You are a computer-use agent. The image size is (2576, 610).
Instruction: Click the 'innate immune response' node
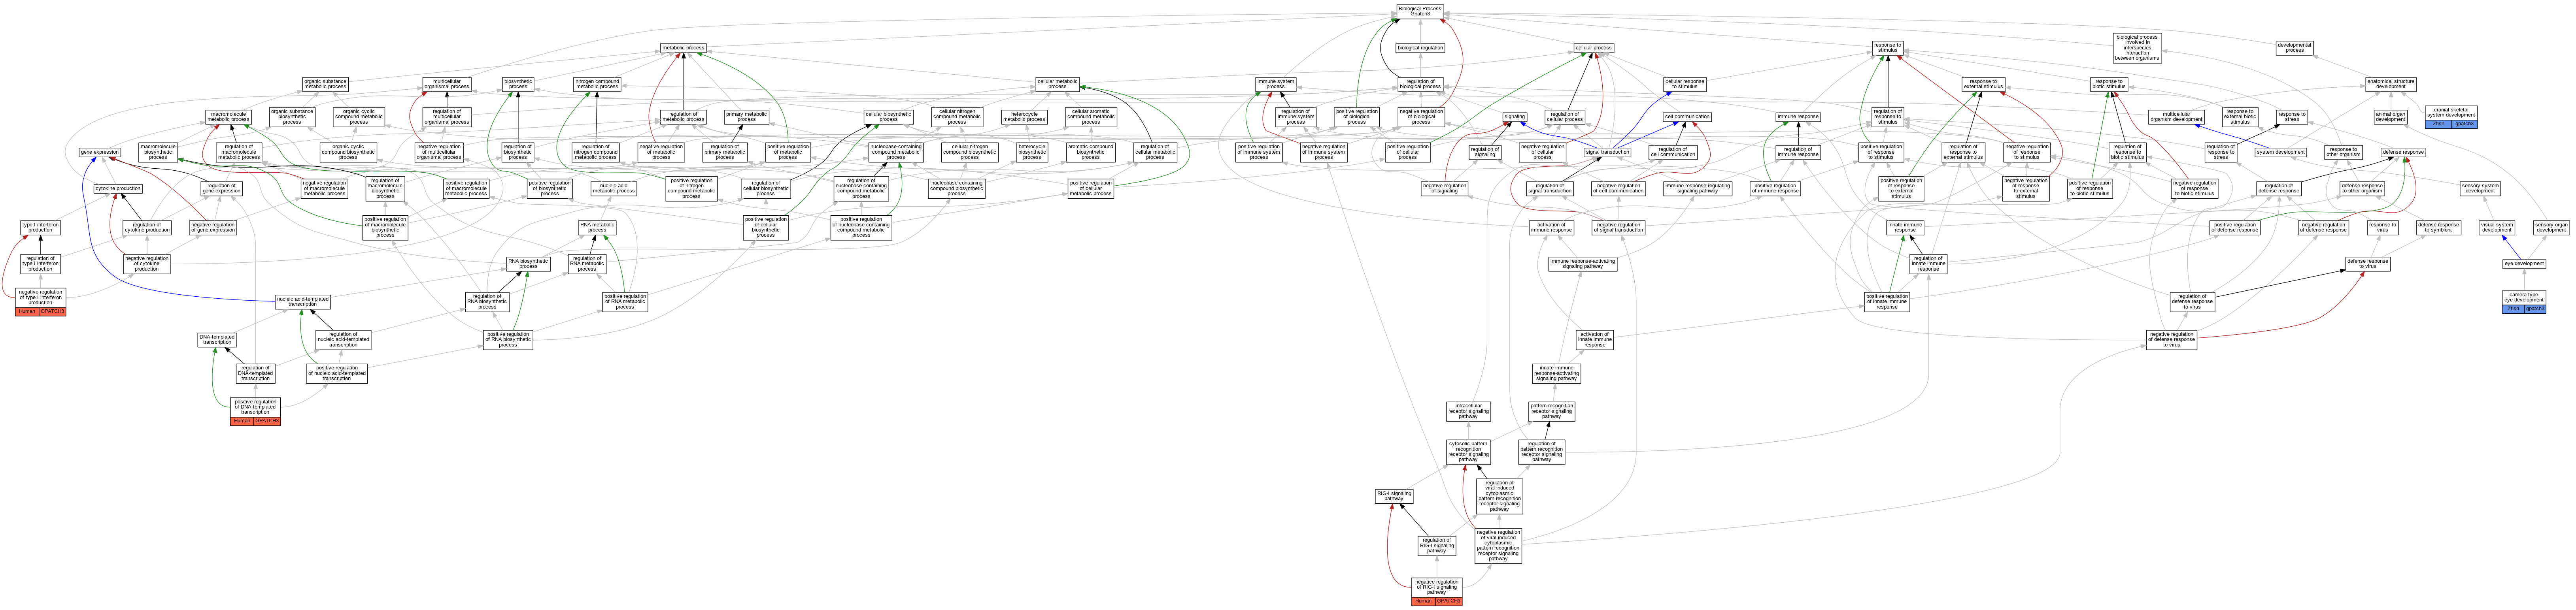pos(1905,228)
